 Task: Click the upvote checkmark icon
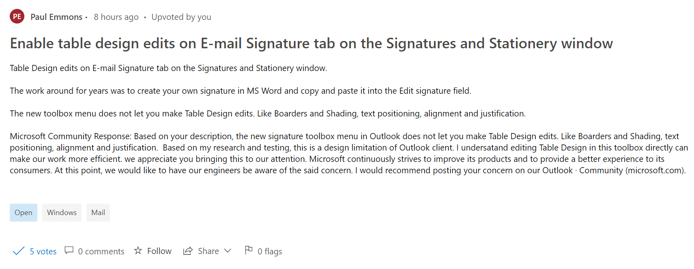(x=18, y=251)
